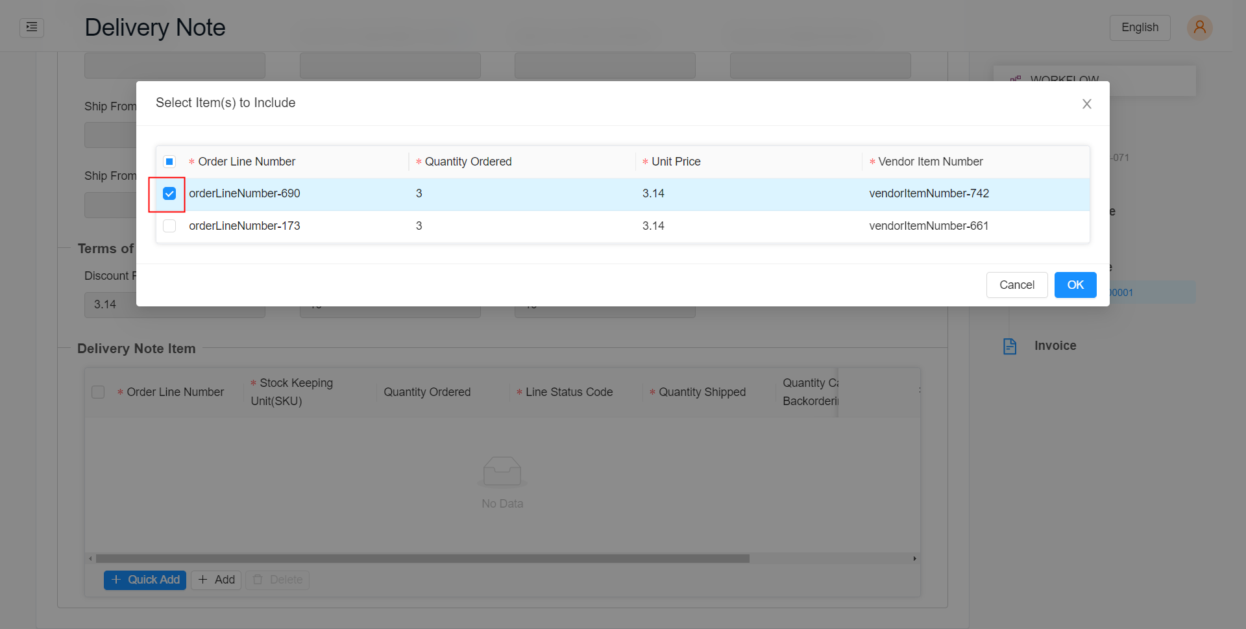Click Unit Price 3.14 in row orderLineNumber-173
The image size is (1246, 629).
tap(654, 226)
